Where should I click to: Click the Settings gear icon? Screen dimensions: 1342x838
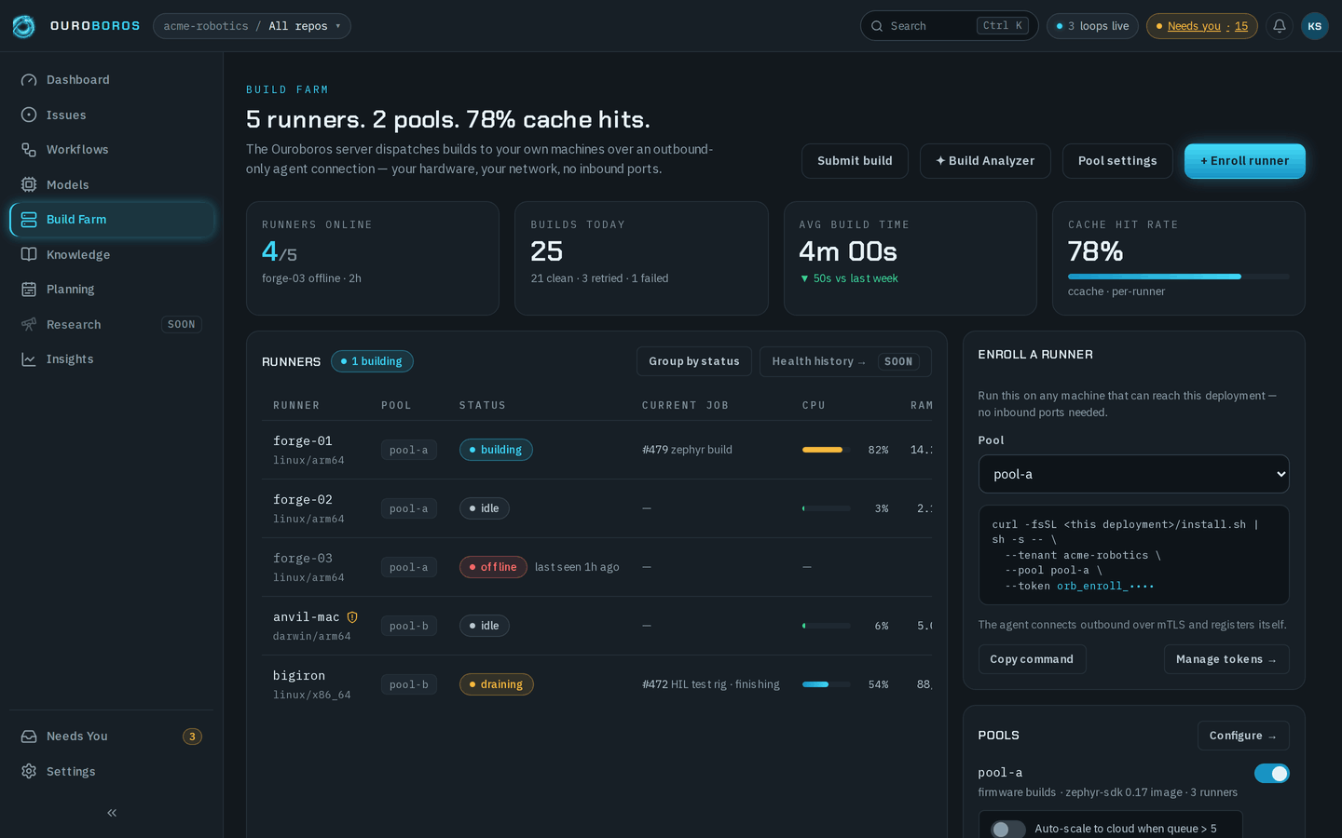pyautogui.click(x=29, y=771)
